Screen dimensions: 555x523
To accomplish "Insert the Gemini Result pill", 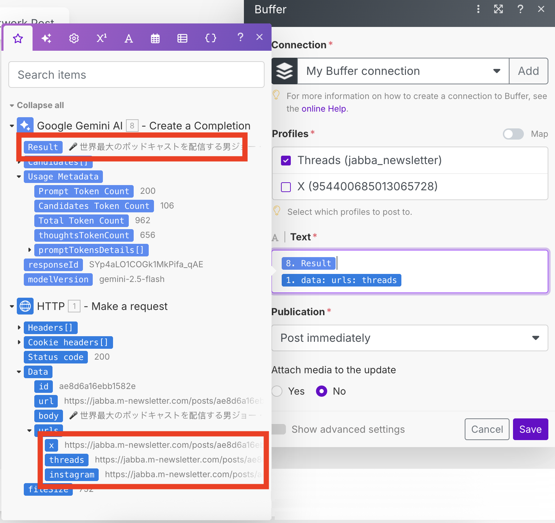I will (43, 147).
